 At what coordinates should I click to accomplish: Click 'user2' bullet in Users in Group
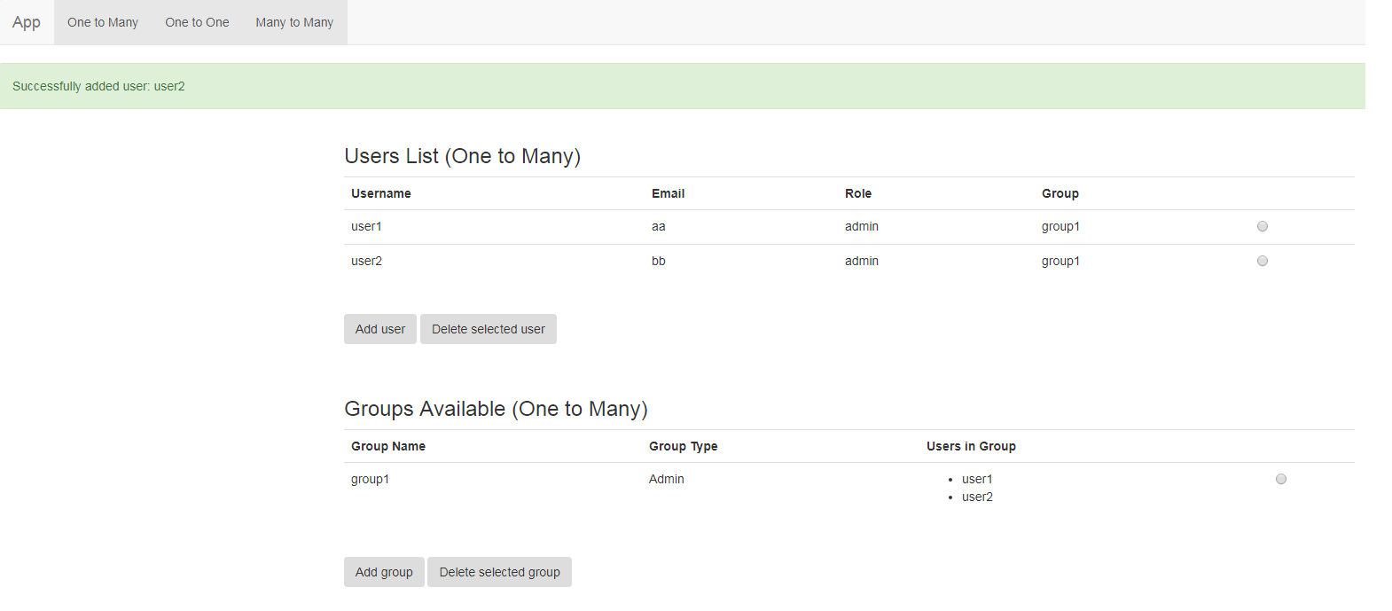(977, 497)
